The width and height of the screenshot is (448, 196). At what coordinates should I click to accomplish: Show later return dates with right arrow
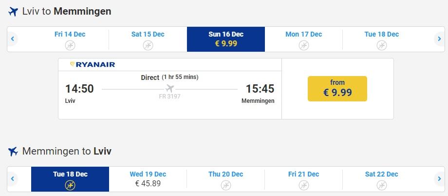tap(439, 179)
